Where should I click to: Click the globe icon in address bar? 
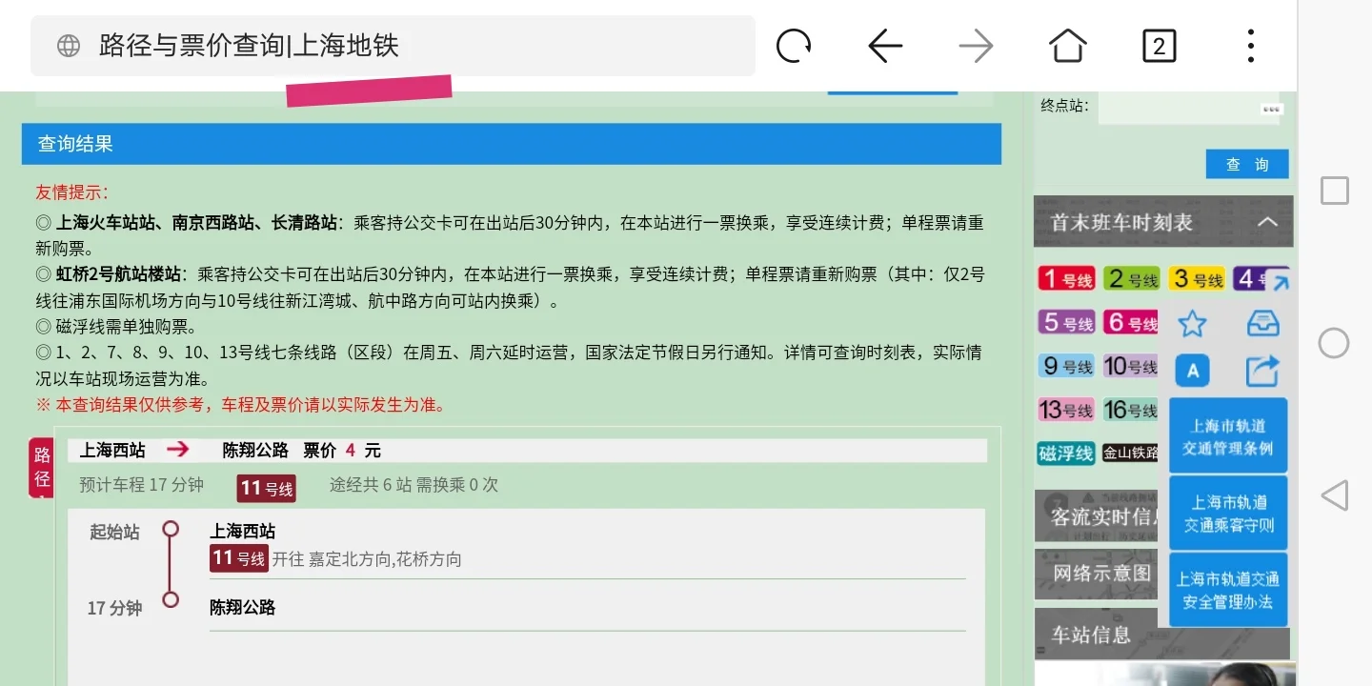click(x=67, y=45)
